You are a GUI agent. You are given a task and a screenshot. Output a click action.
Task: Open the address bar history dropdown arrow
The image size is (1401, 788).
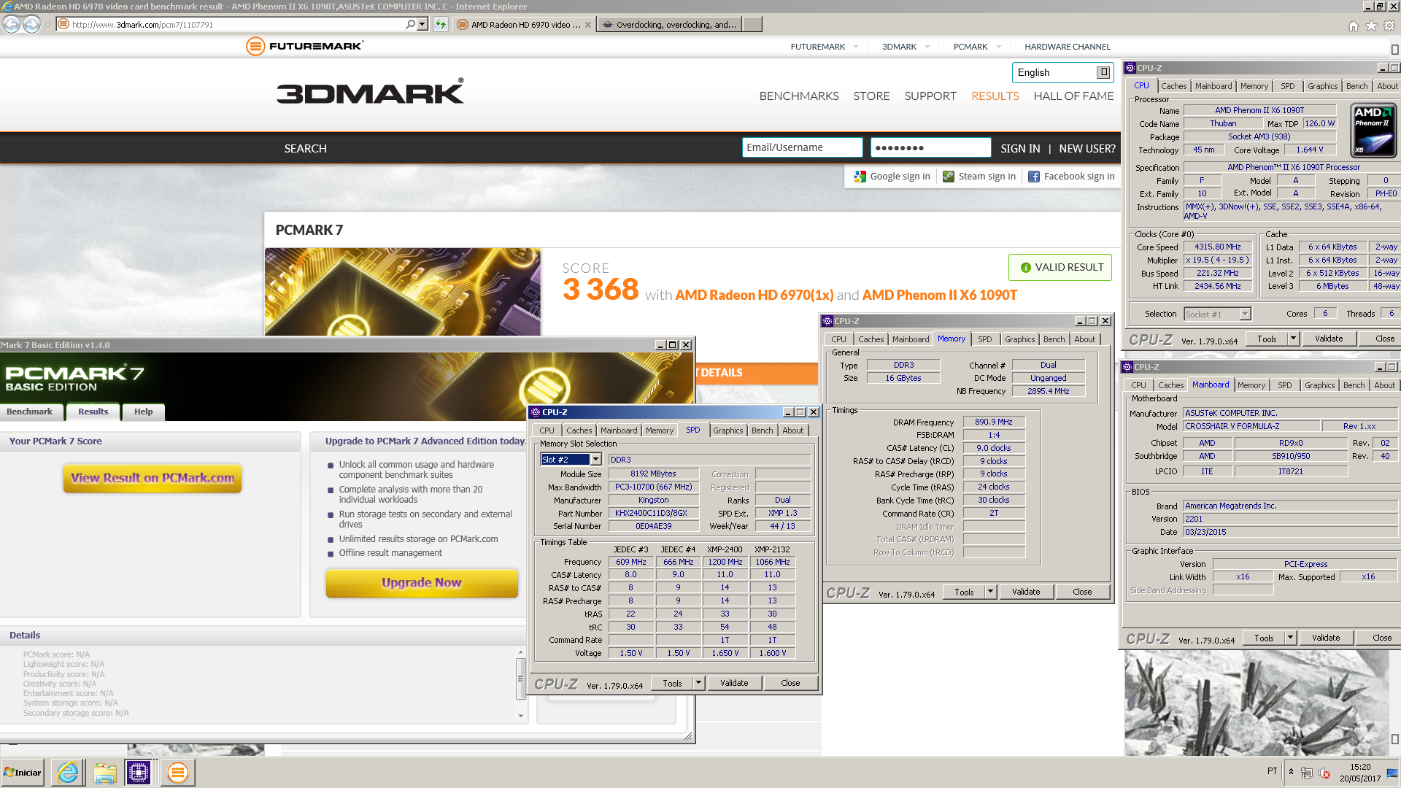point(422,24)
